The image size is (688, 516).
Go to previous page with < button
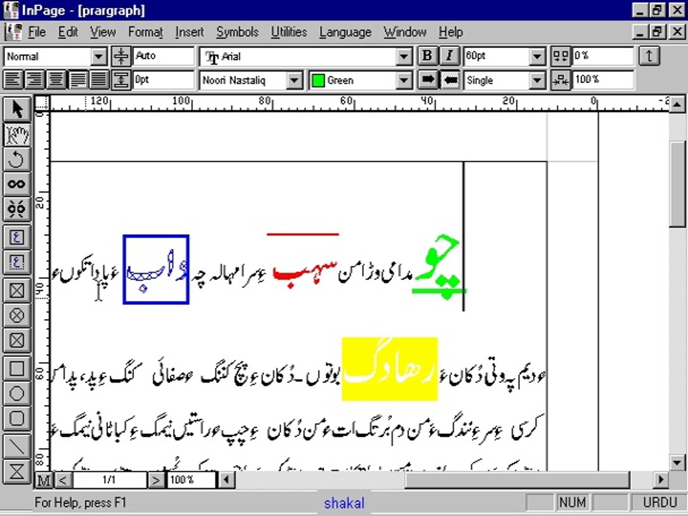63,480
